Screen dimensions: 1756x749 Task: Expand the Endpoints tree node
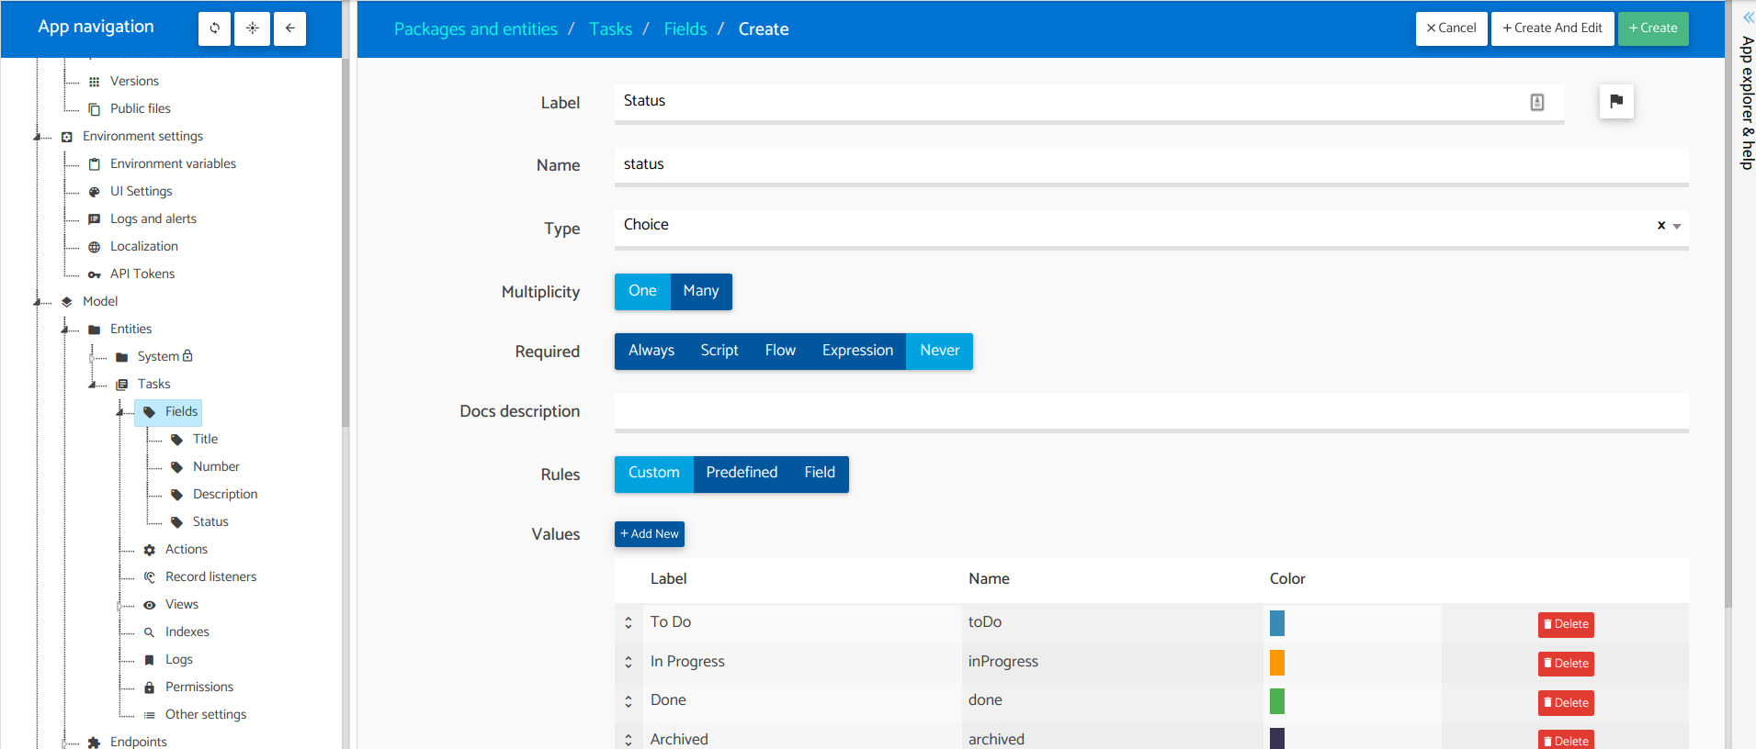65,743
